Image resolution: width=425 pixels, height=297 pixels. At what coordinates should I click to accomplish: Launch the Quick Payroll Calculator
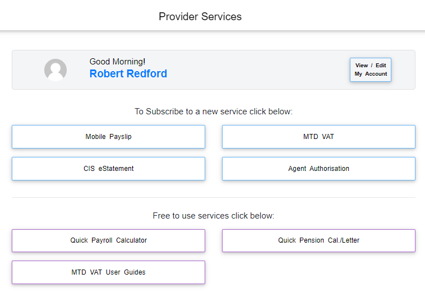pos(108,240)
